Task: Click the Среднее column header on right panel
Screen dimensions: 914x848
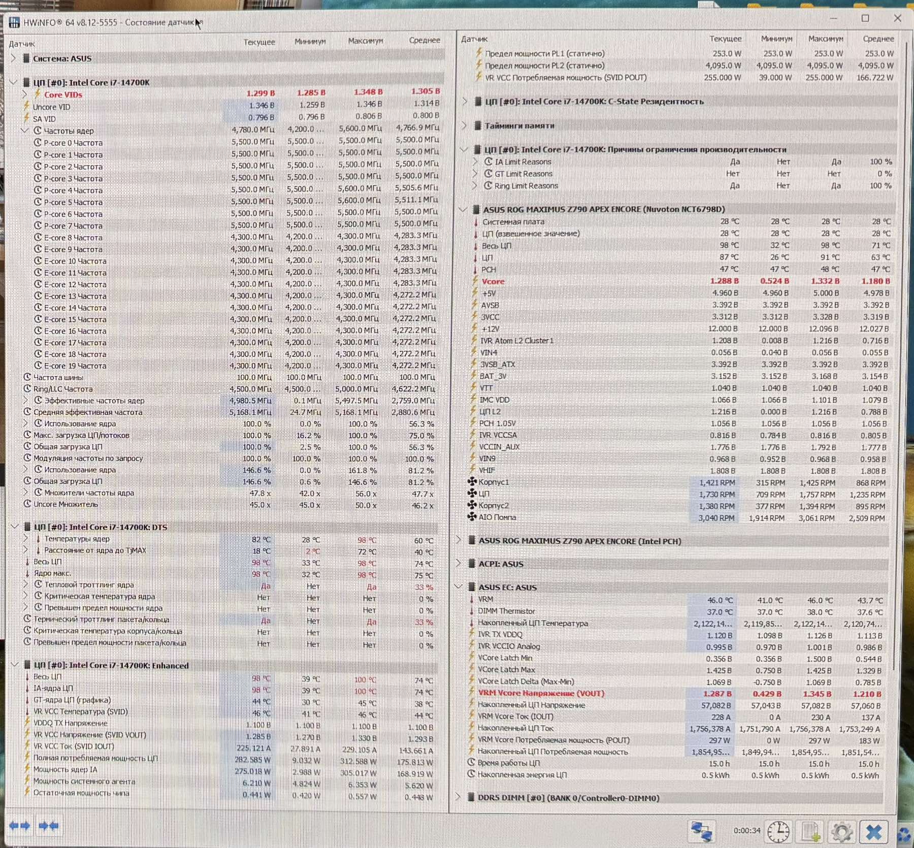Action: [x=878, y=39]
